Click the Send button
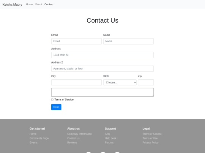 pyautogui.click(x=56, y=107)
